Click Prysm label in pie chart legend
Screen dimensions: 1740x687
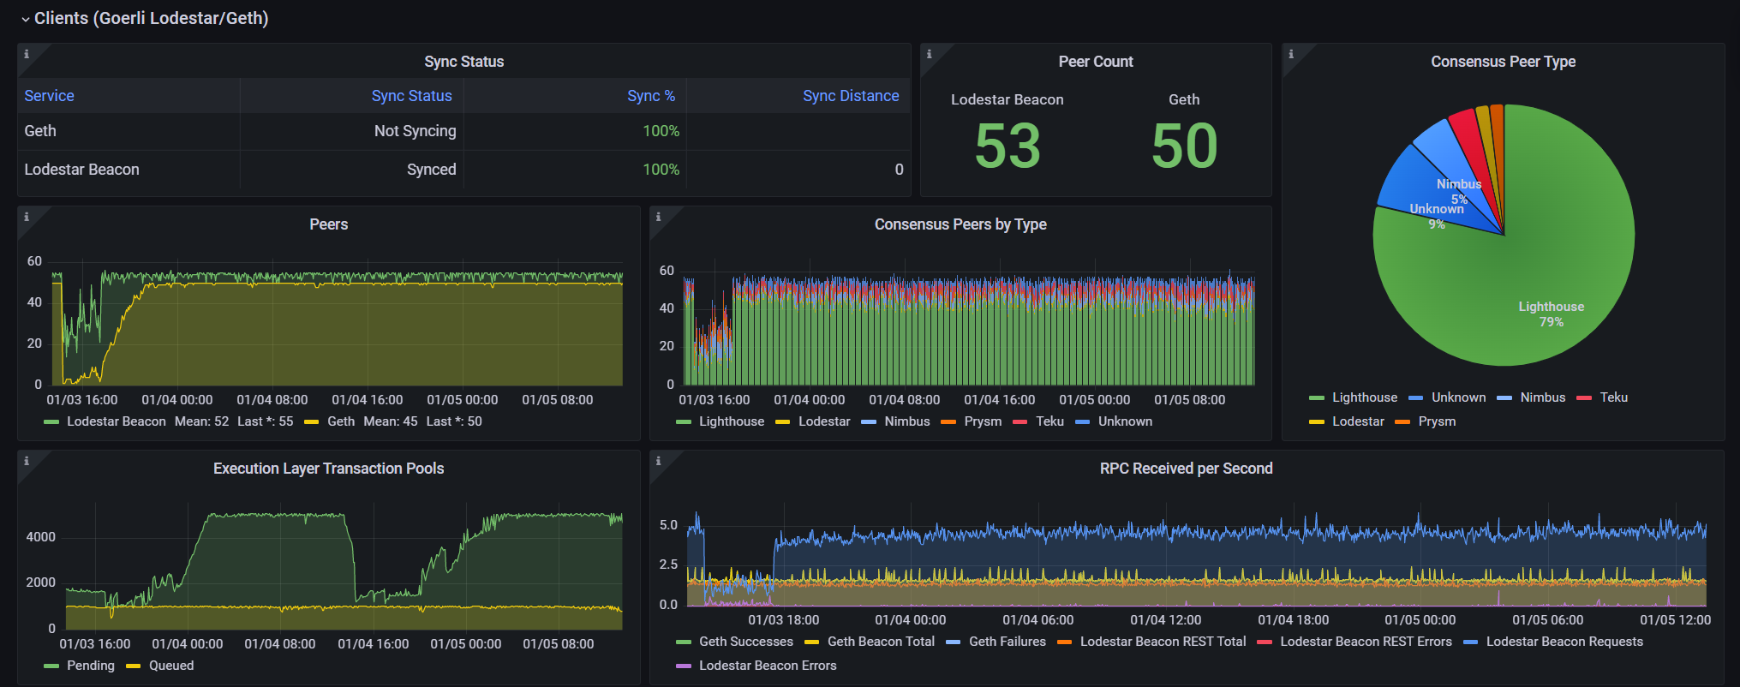pyautogui.click(x=1437, y=421)
